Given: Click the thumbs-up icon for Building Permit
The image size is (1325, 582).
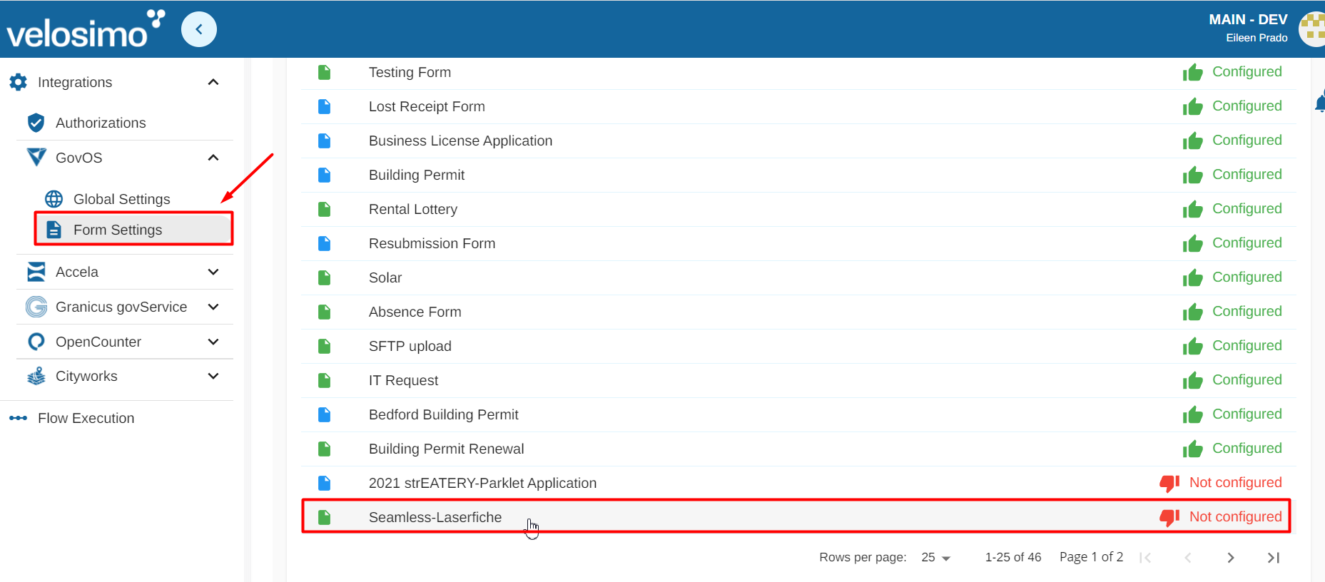Looking at the screenshot, I should click(1192, 175).
